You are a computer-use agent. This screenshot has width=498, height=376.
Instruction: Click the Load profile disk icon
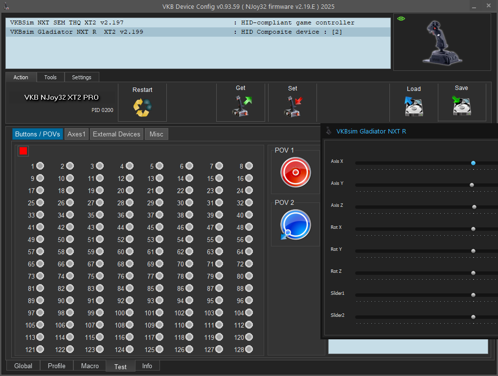tap(413, 107)
